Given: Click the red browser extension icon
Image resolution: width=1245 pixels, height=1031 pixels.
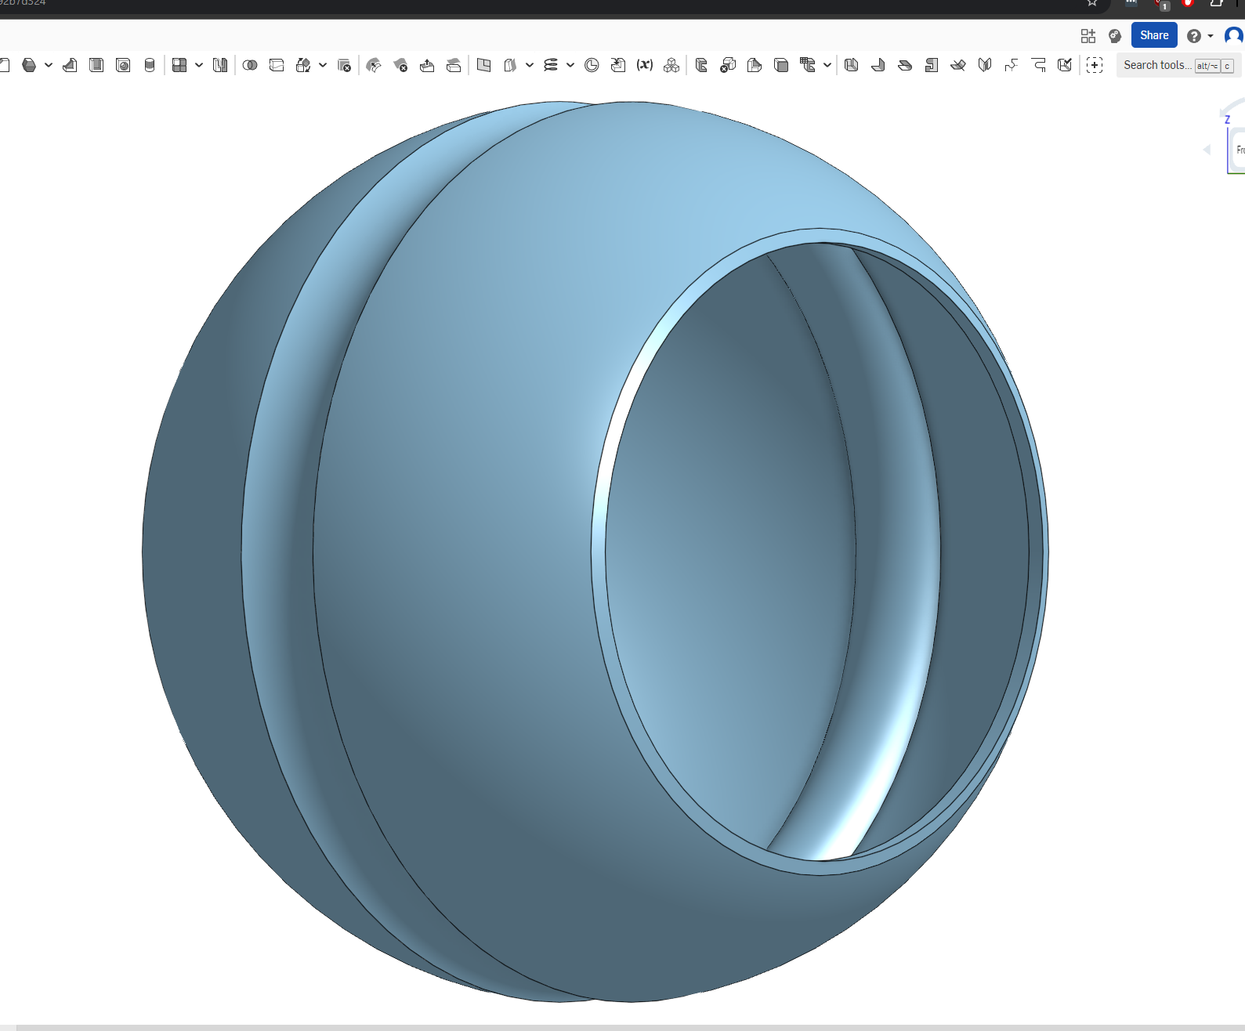Looking at the screenshot, I should 1188,3.
